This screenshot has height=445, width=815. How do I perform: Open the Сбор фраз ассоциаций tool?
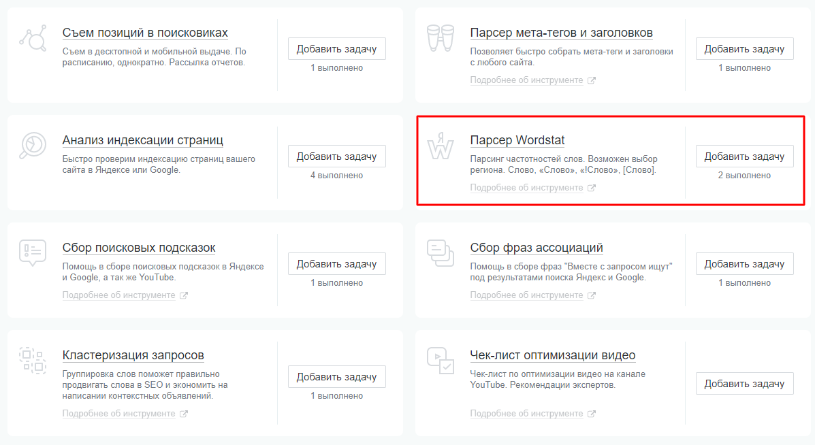click(x=537, y=248)
